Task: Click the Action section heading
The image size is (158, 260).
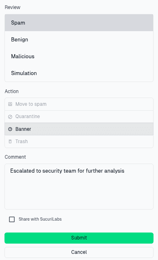Action: tap(11, 91)
